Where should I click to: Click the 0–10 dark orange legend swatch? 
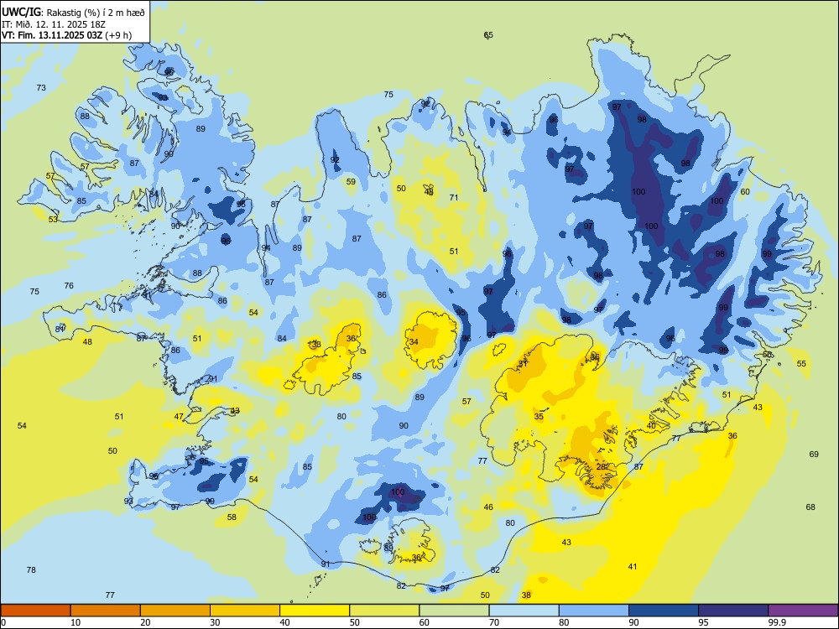pyautogui.click(x=35, y=611)
